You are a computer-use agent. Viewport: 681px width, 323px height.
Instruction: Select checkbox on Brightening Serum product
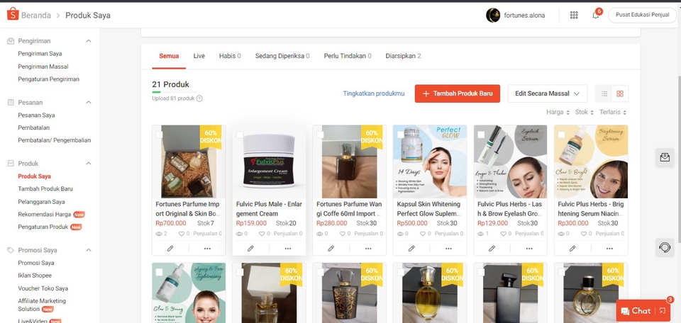(561, 135)
